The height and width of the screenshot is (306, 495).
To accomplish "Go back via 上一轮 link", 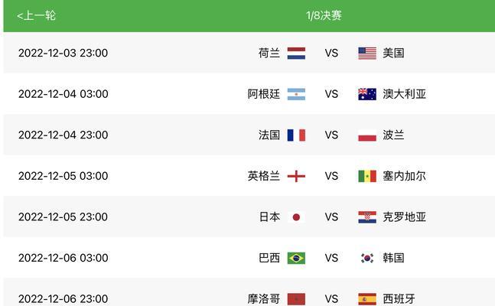I will pos(36,15).
